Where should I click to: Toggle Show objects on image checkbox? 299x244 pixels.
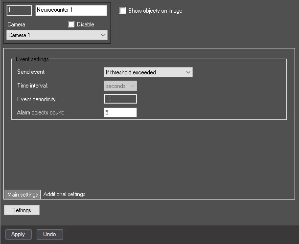point(123,11)
